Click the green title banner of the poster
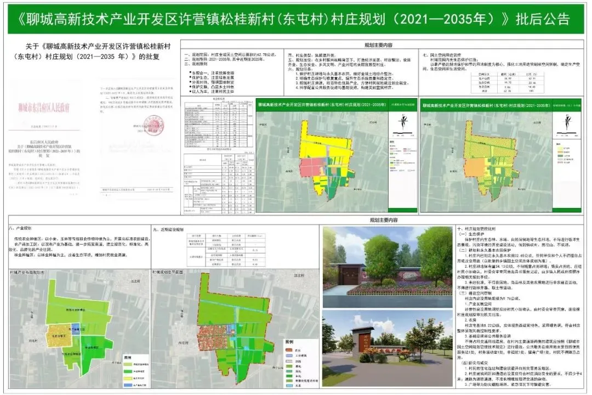This screenshot has width=592, height=395. [x=296, y=18]
